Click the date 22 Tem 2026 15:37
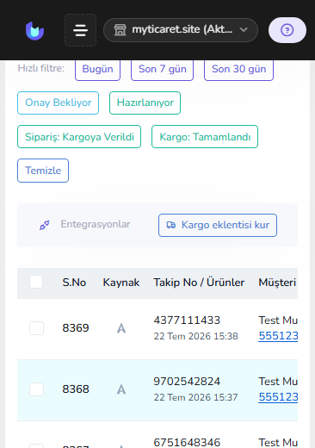 pos(195,397)
